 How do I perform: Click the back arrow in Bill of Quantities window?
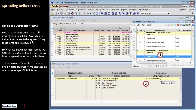tap(134, 25)
